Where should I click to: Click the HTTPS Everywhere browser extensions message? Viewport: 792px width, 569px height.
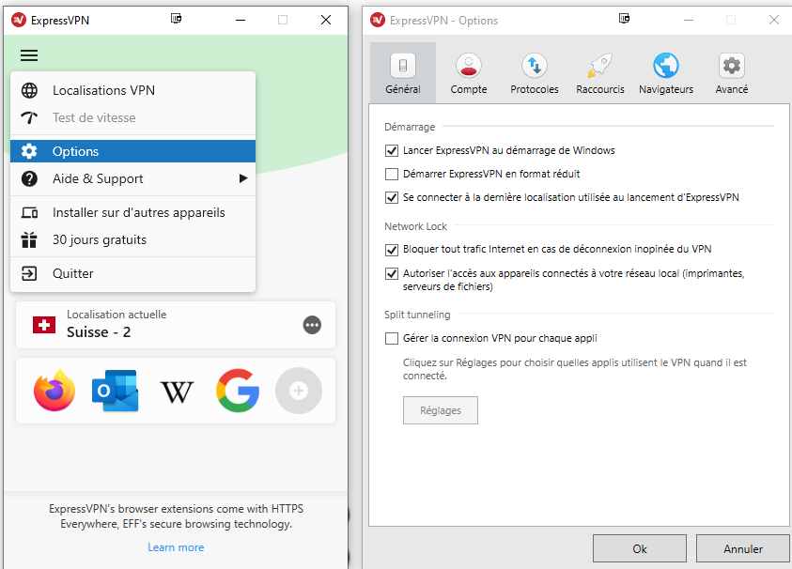[x=176, y=516]
